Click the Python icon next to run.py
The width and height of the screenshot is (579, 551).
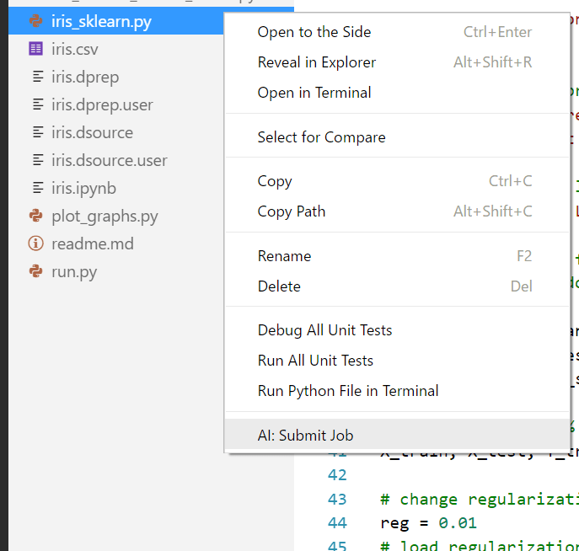pos(35,272)
